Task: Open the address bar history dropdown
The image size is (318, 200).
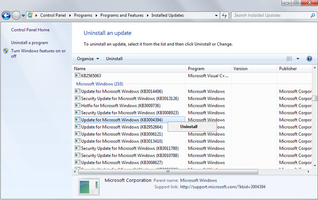Action: point(216,15)
